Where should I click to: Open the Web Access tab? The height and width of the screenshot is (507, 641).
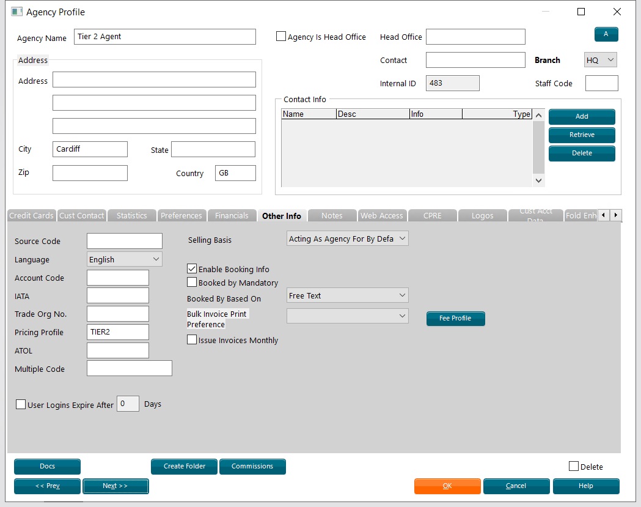382,216
